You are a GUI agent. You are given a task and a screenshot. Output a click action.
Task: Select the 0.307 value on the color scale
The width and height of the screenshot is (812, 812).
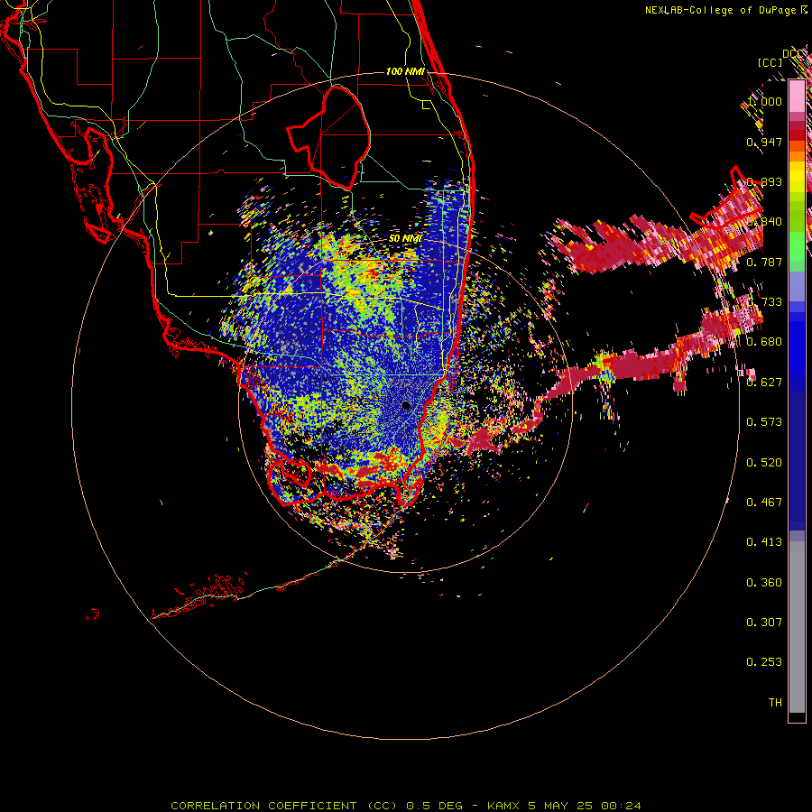point(764,623)
